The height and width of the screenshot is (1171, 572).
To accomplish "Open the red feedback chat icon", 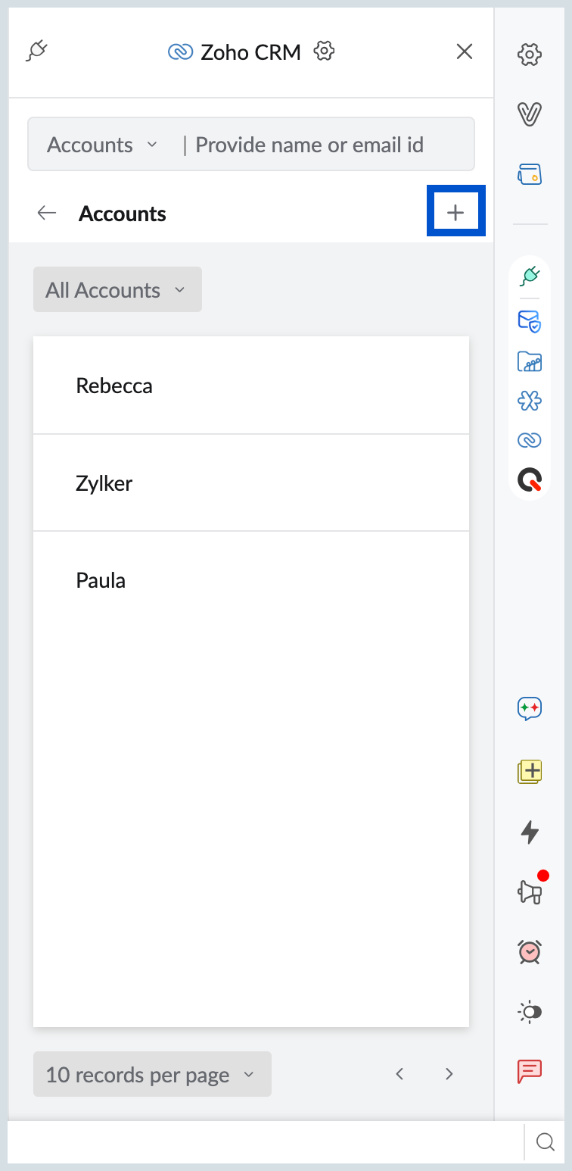I will coord(530,1071).
